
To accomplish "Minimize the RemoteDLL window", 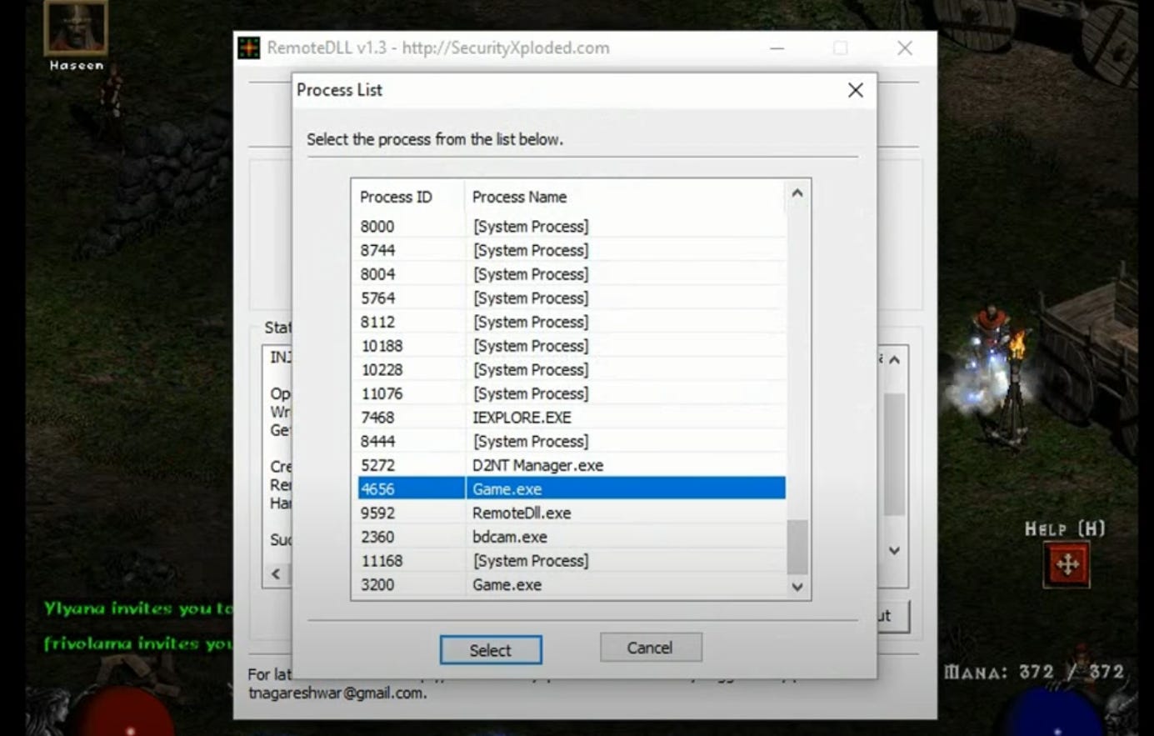I will [777, 48].
